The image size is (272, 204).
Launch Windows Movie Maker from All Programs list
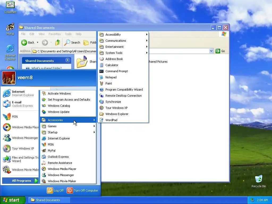68,181
